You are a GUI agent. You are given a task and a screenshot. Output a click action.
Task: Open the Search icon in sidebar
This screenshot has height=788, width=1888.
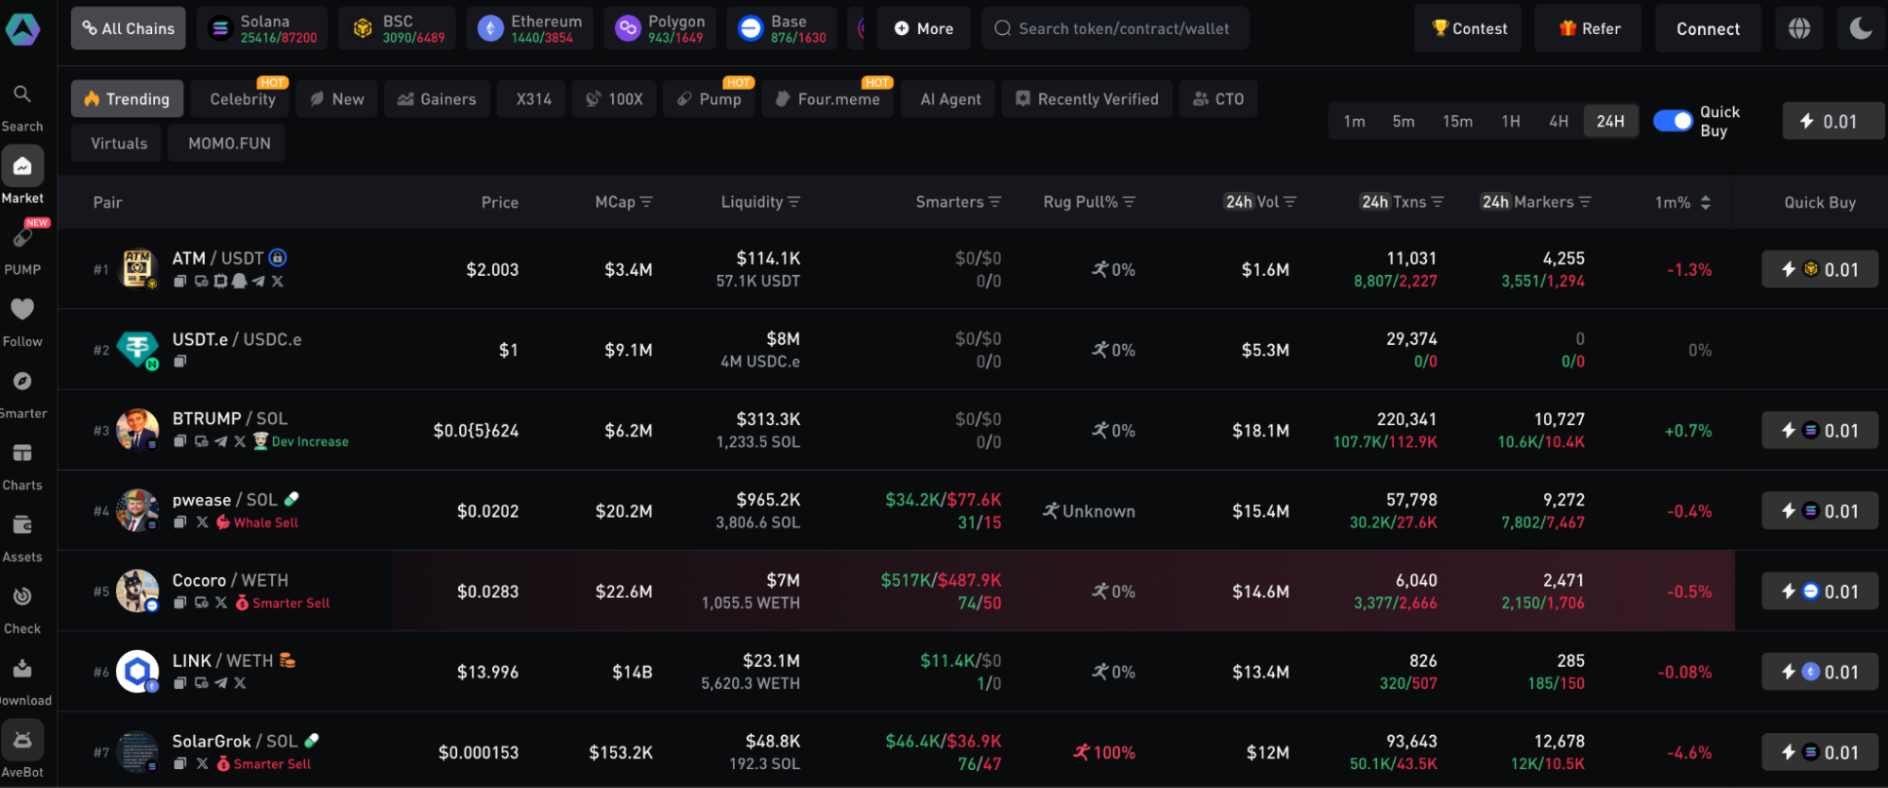click(x=23, y=94)
